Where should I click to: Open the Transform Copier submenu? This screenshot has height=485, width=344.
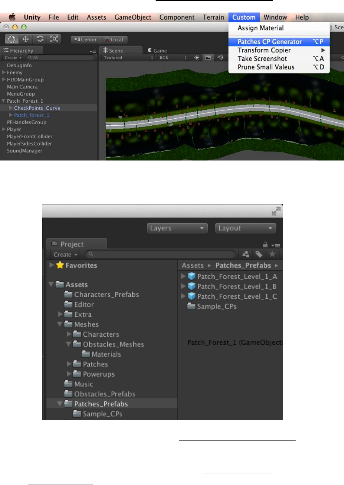pyautogui.click(x=279, y=50)
